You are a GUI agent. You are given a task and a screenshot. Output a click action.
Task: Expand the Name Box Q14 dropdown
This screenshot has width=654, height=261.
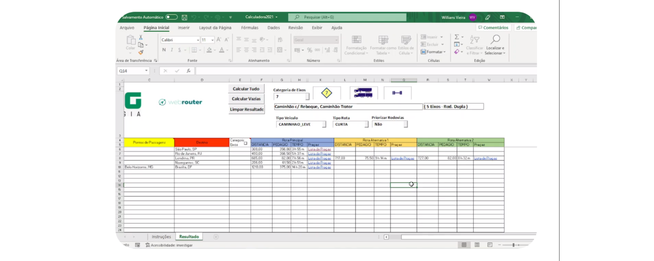coord(146,71)
